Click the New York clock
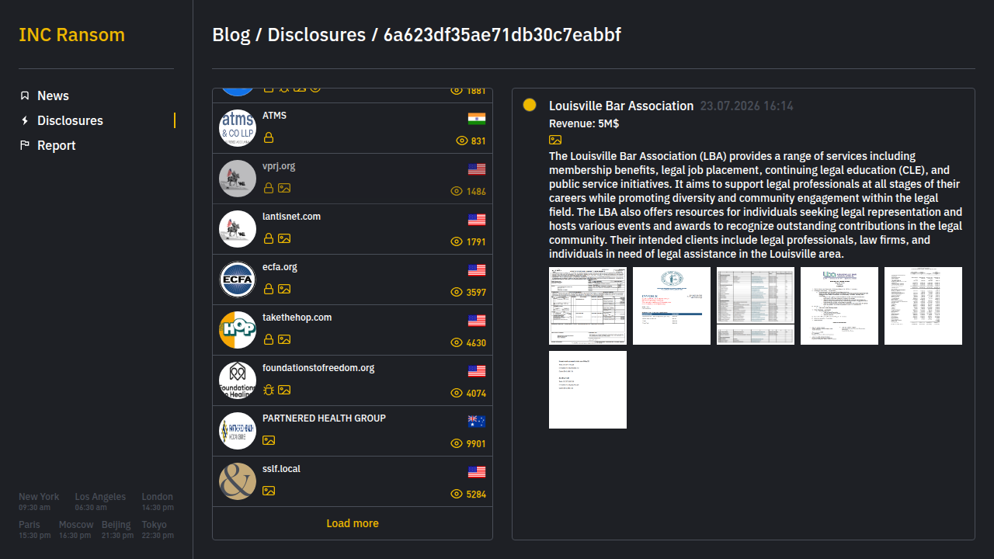The width and height of the screenshot is (994, 559). coord(39,502)
